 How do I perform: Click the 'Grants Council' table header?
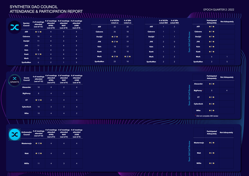(27, 79)
